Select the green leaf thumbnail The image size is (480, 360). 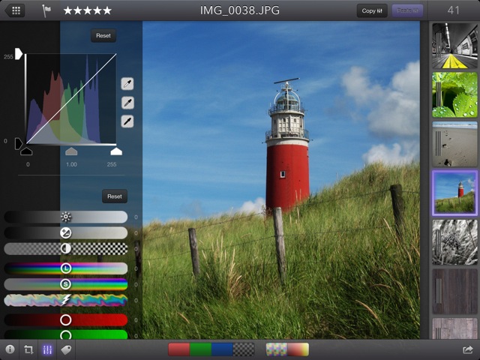[454, 94]
